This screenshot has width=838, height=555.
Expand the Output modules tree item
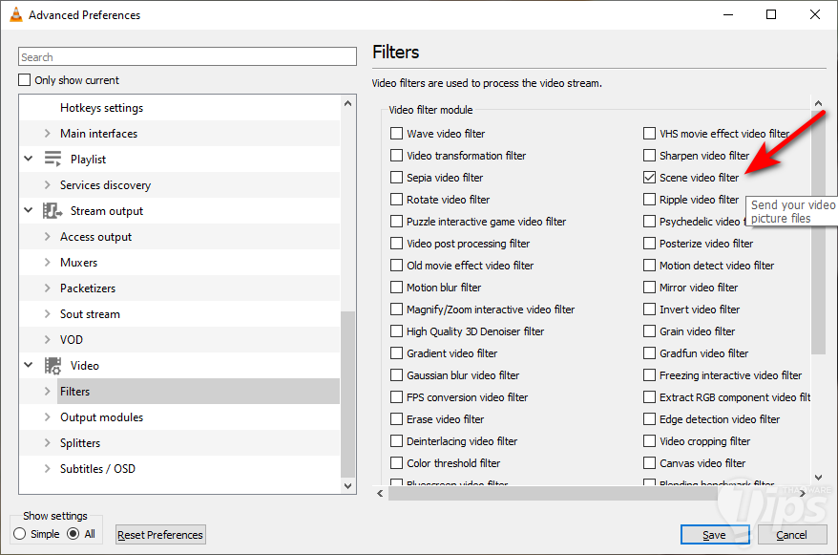pyautogui.click(x=48, y=417)
